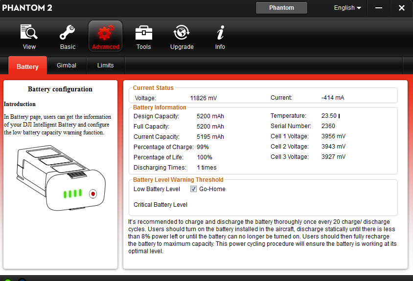Click the current value -414 mA

(333, 98)
